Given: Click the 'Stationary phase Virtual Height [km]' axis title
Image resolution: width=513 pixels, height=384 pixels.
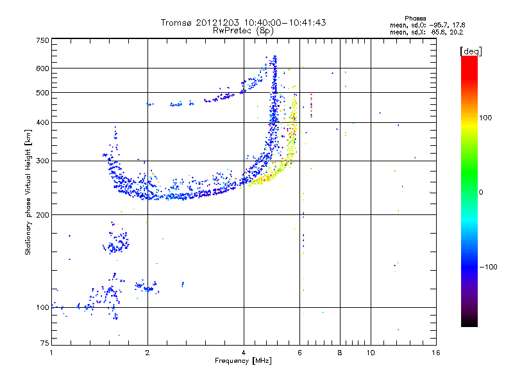Looking at the screenshot, I should click(x=28, y=193).
